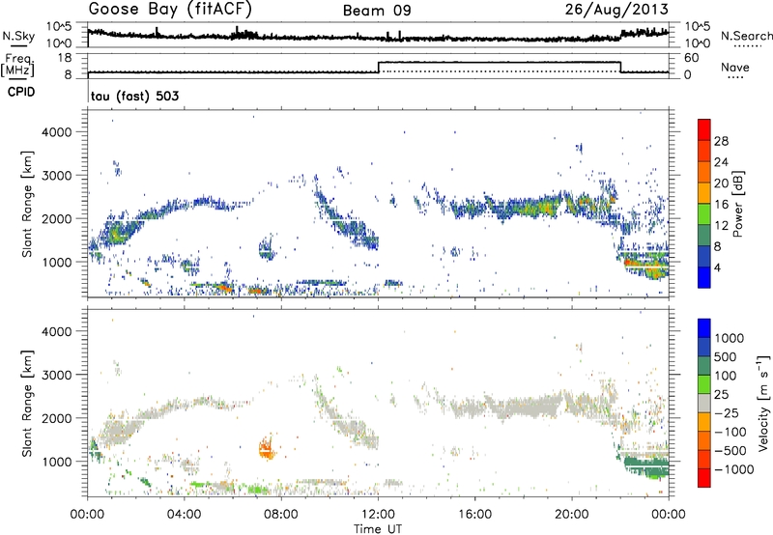This screenshot has height=535, width=773.
Task: Click the orange velocity blob near 07:30
Action: point(267,448)
